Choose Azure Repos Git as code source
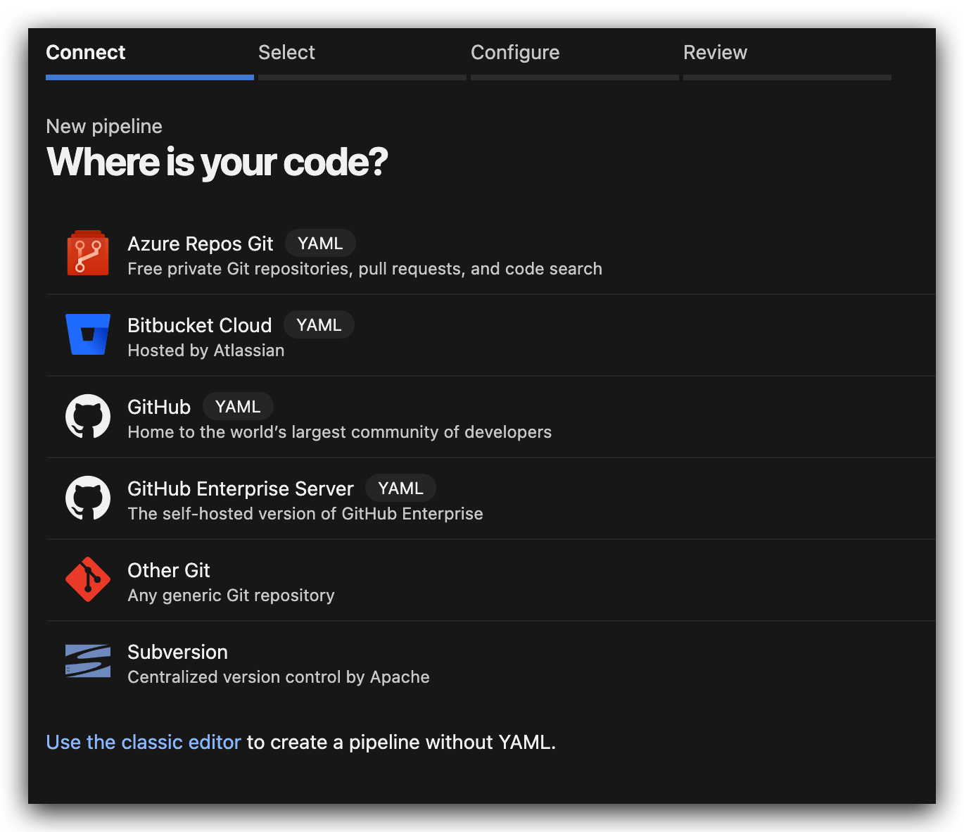This screenshot has height=832, width=964. (x=201, y=244)
